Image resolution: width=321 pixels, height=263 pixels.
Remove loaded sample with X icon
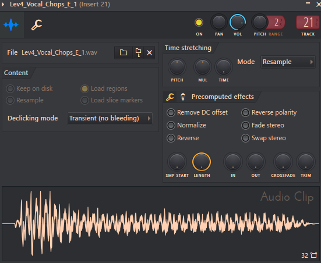click(x=150, y=52)
